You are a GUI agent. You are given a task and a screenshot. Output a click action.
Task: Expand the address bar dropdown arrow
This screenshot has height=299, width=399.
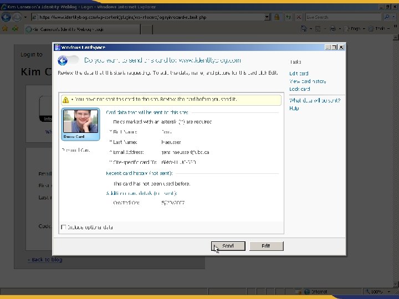(267, 17)
